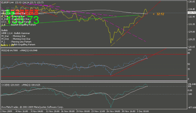The height and width of the screenshot is (113, 196).
Task: Click the 134.45 price axis label
Action: [192, 9]
